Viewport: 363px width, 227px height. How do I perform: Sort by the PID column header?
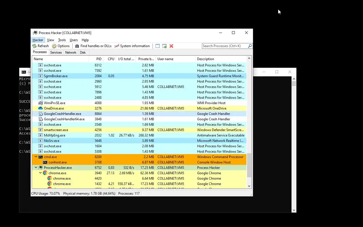point(96,59)
